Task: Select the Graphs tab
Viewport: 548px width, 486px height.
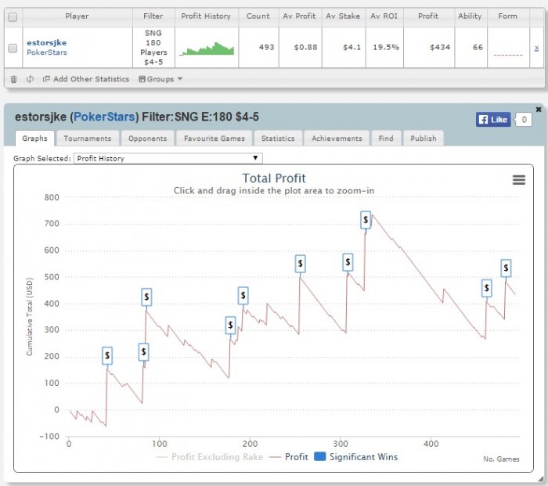Action: pyautogui.click(x=34, y=139)
